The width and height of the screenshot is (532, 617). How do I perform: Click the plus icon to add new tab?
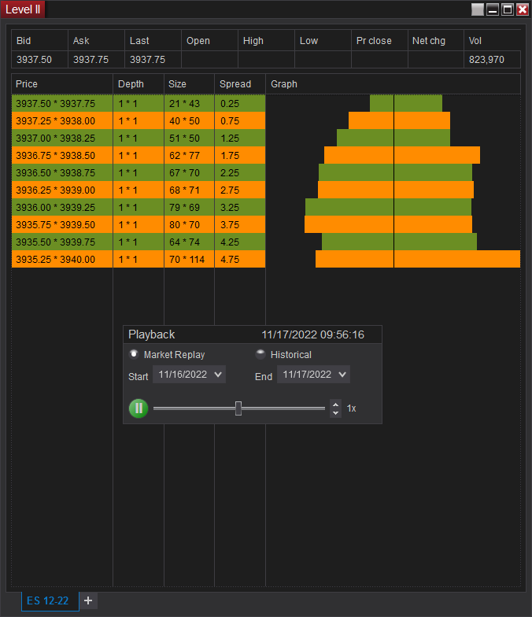click(x=88, y=600)
